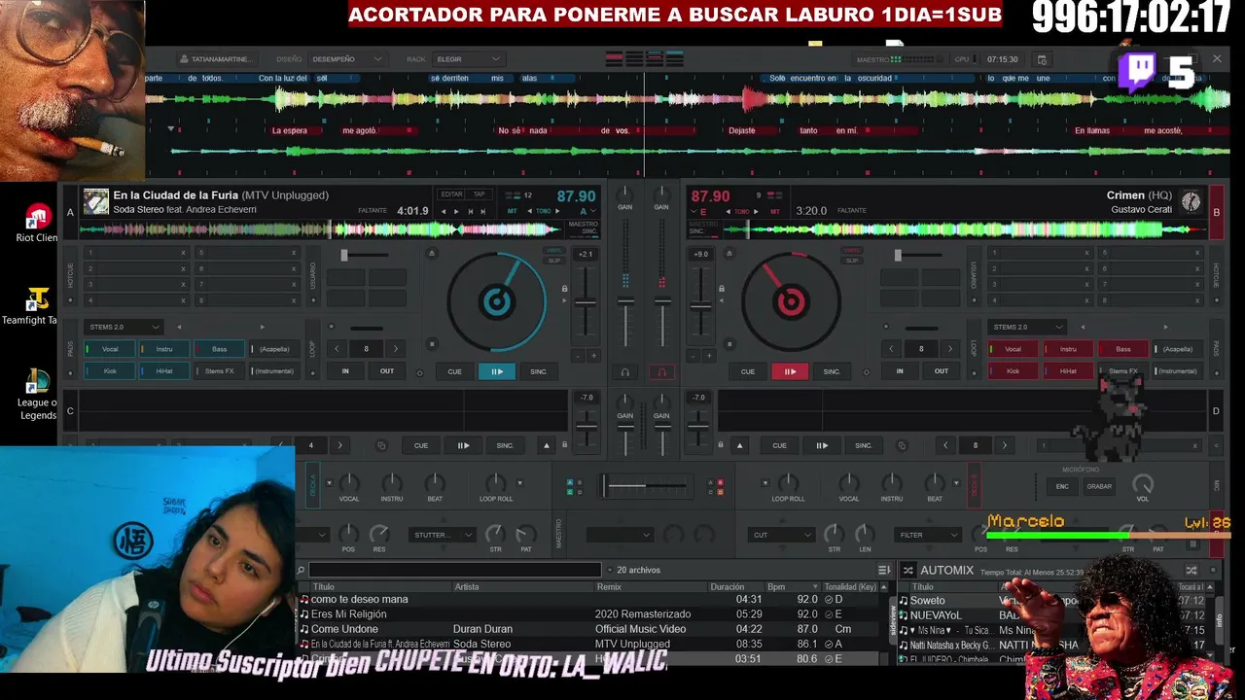Open the FILTER effect dropdown
This screenshot has width=1245, height=700.
(x=929, y=535)
